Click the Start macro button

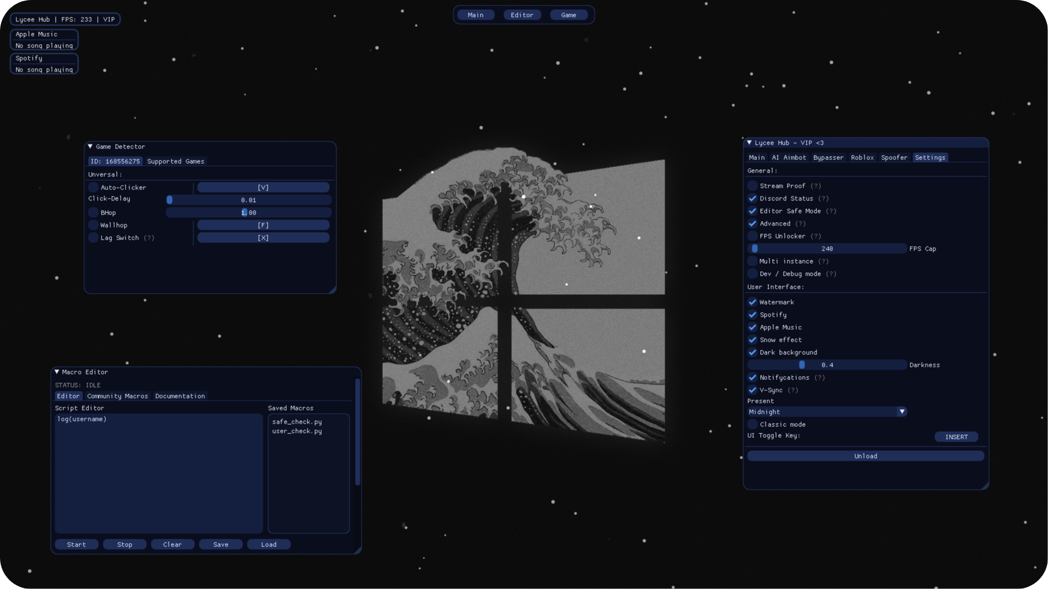click(x=76, y=544)
